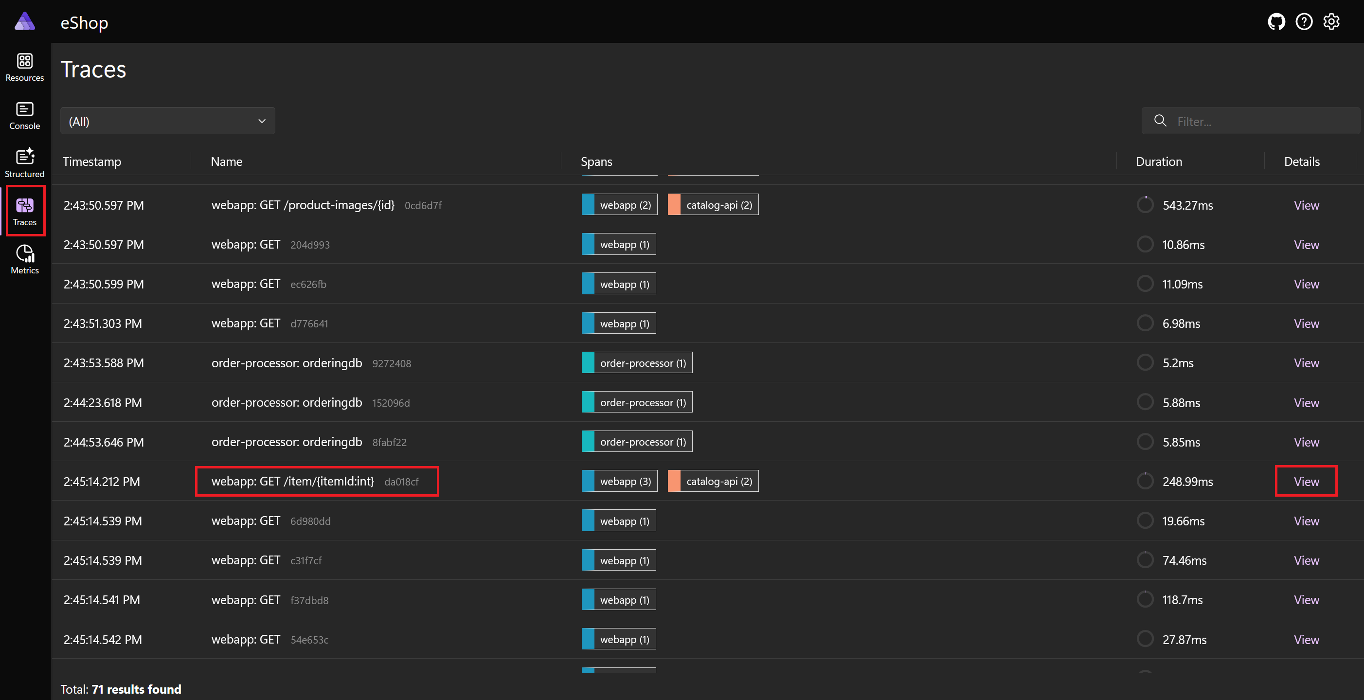View details for trace d776641
The width and height of the screenshot is (1364, 700).
(x=1306, y=323)
